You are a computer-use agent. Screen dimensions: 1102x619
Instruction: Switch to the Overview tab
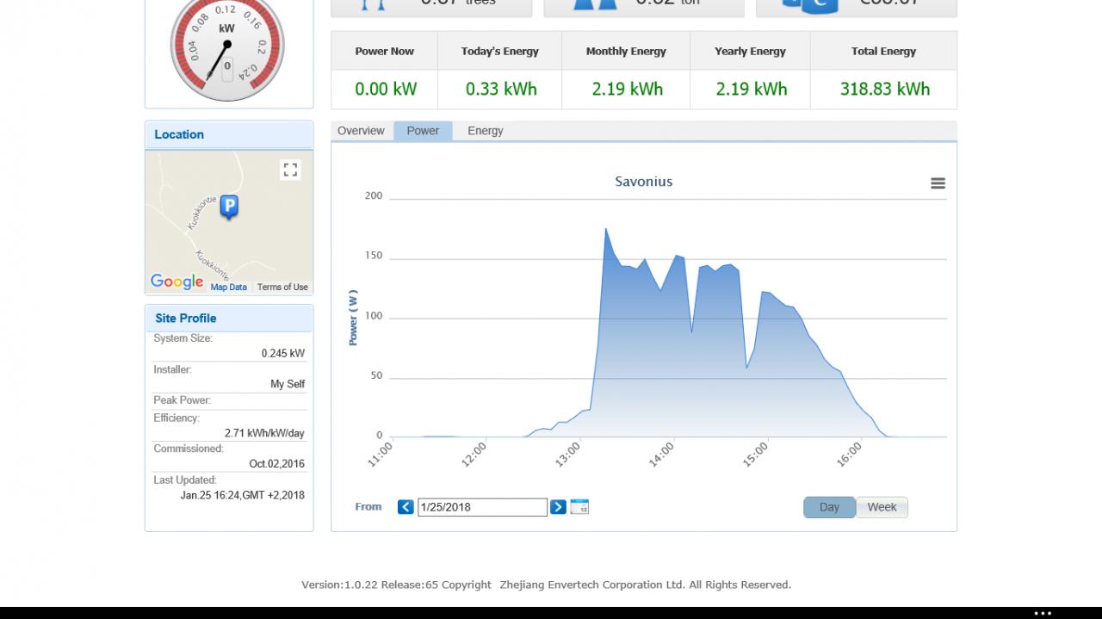pyautogui.click(x=361, y=131)
